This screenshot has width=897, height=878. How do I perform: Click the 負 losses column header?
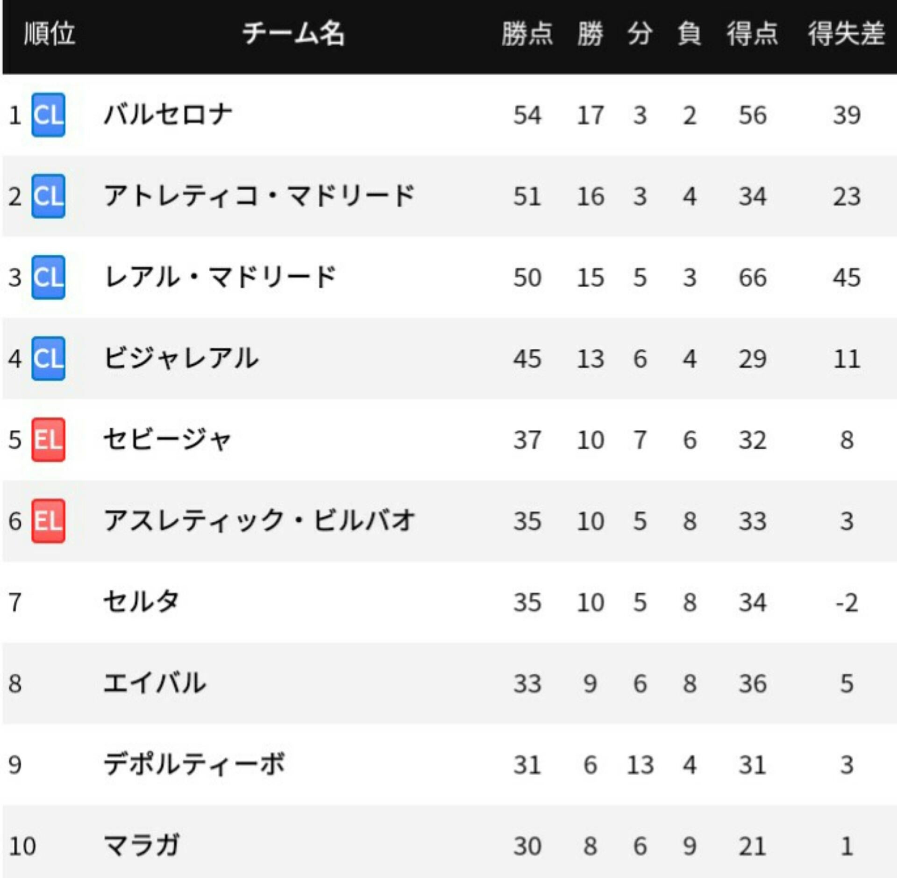[690, 34]
